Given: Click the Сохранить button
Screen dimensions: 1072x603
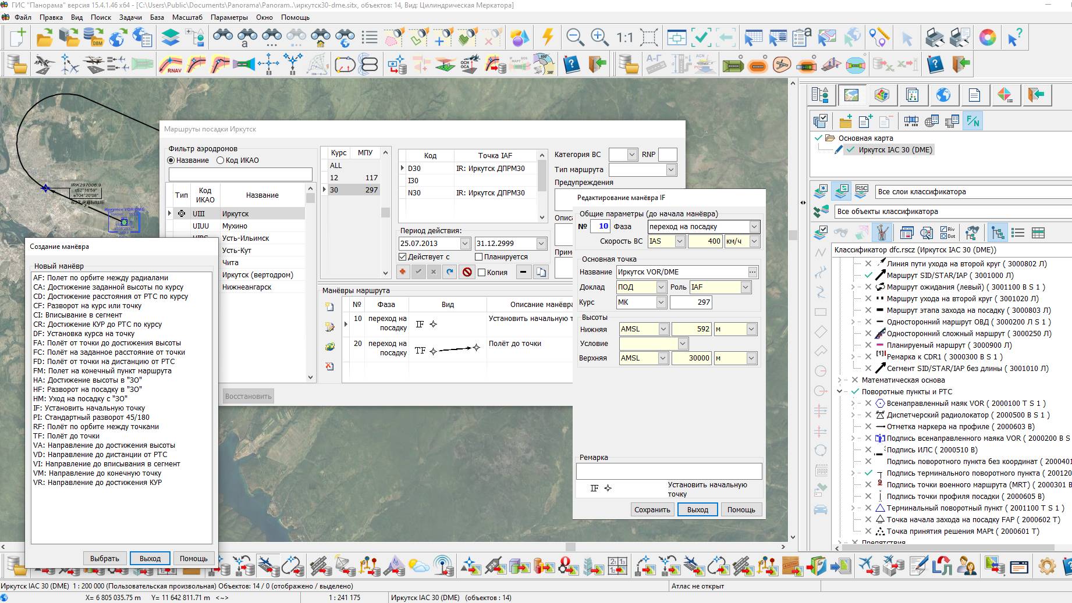Looking at the screenshot, I should coord(652,510).
